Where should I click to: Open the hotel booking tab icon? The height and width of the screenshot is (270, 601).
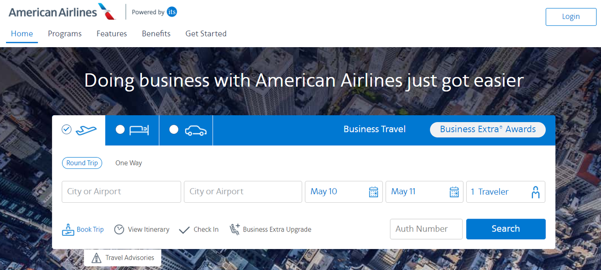(138, 129)
